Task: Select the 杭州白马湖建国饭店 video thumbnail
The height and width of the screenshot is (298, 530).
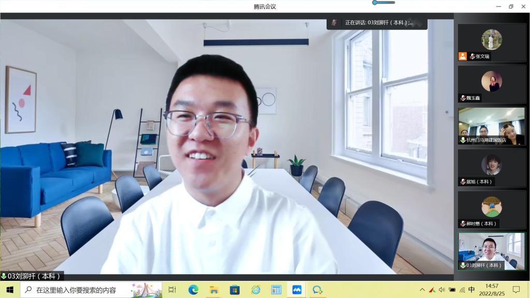Action: [491, 126]
